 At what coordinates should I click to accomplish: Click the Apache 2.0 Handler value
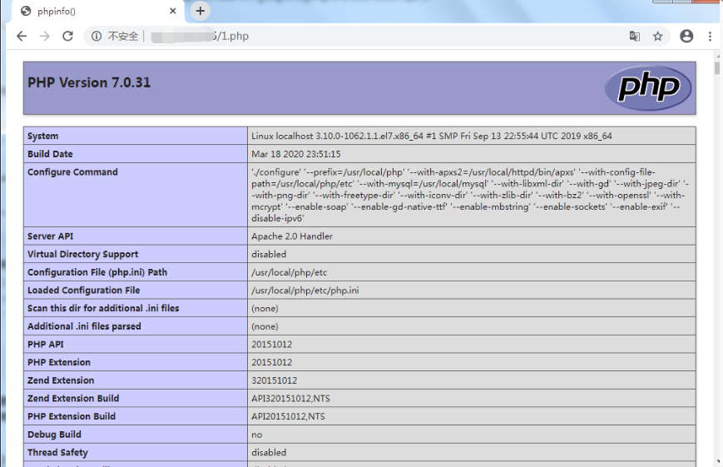[x=292, y=236]
